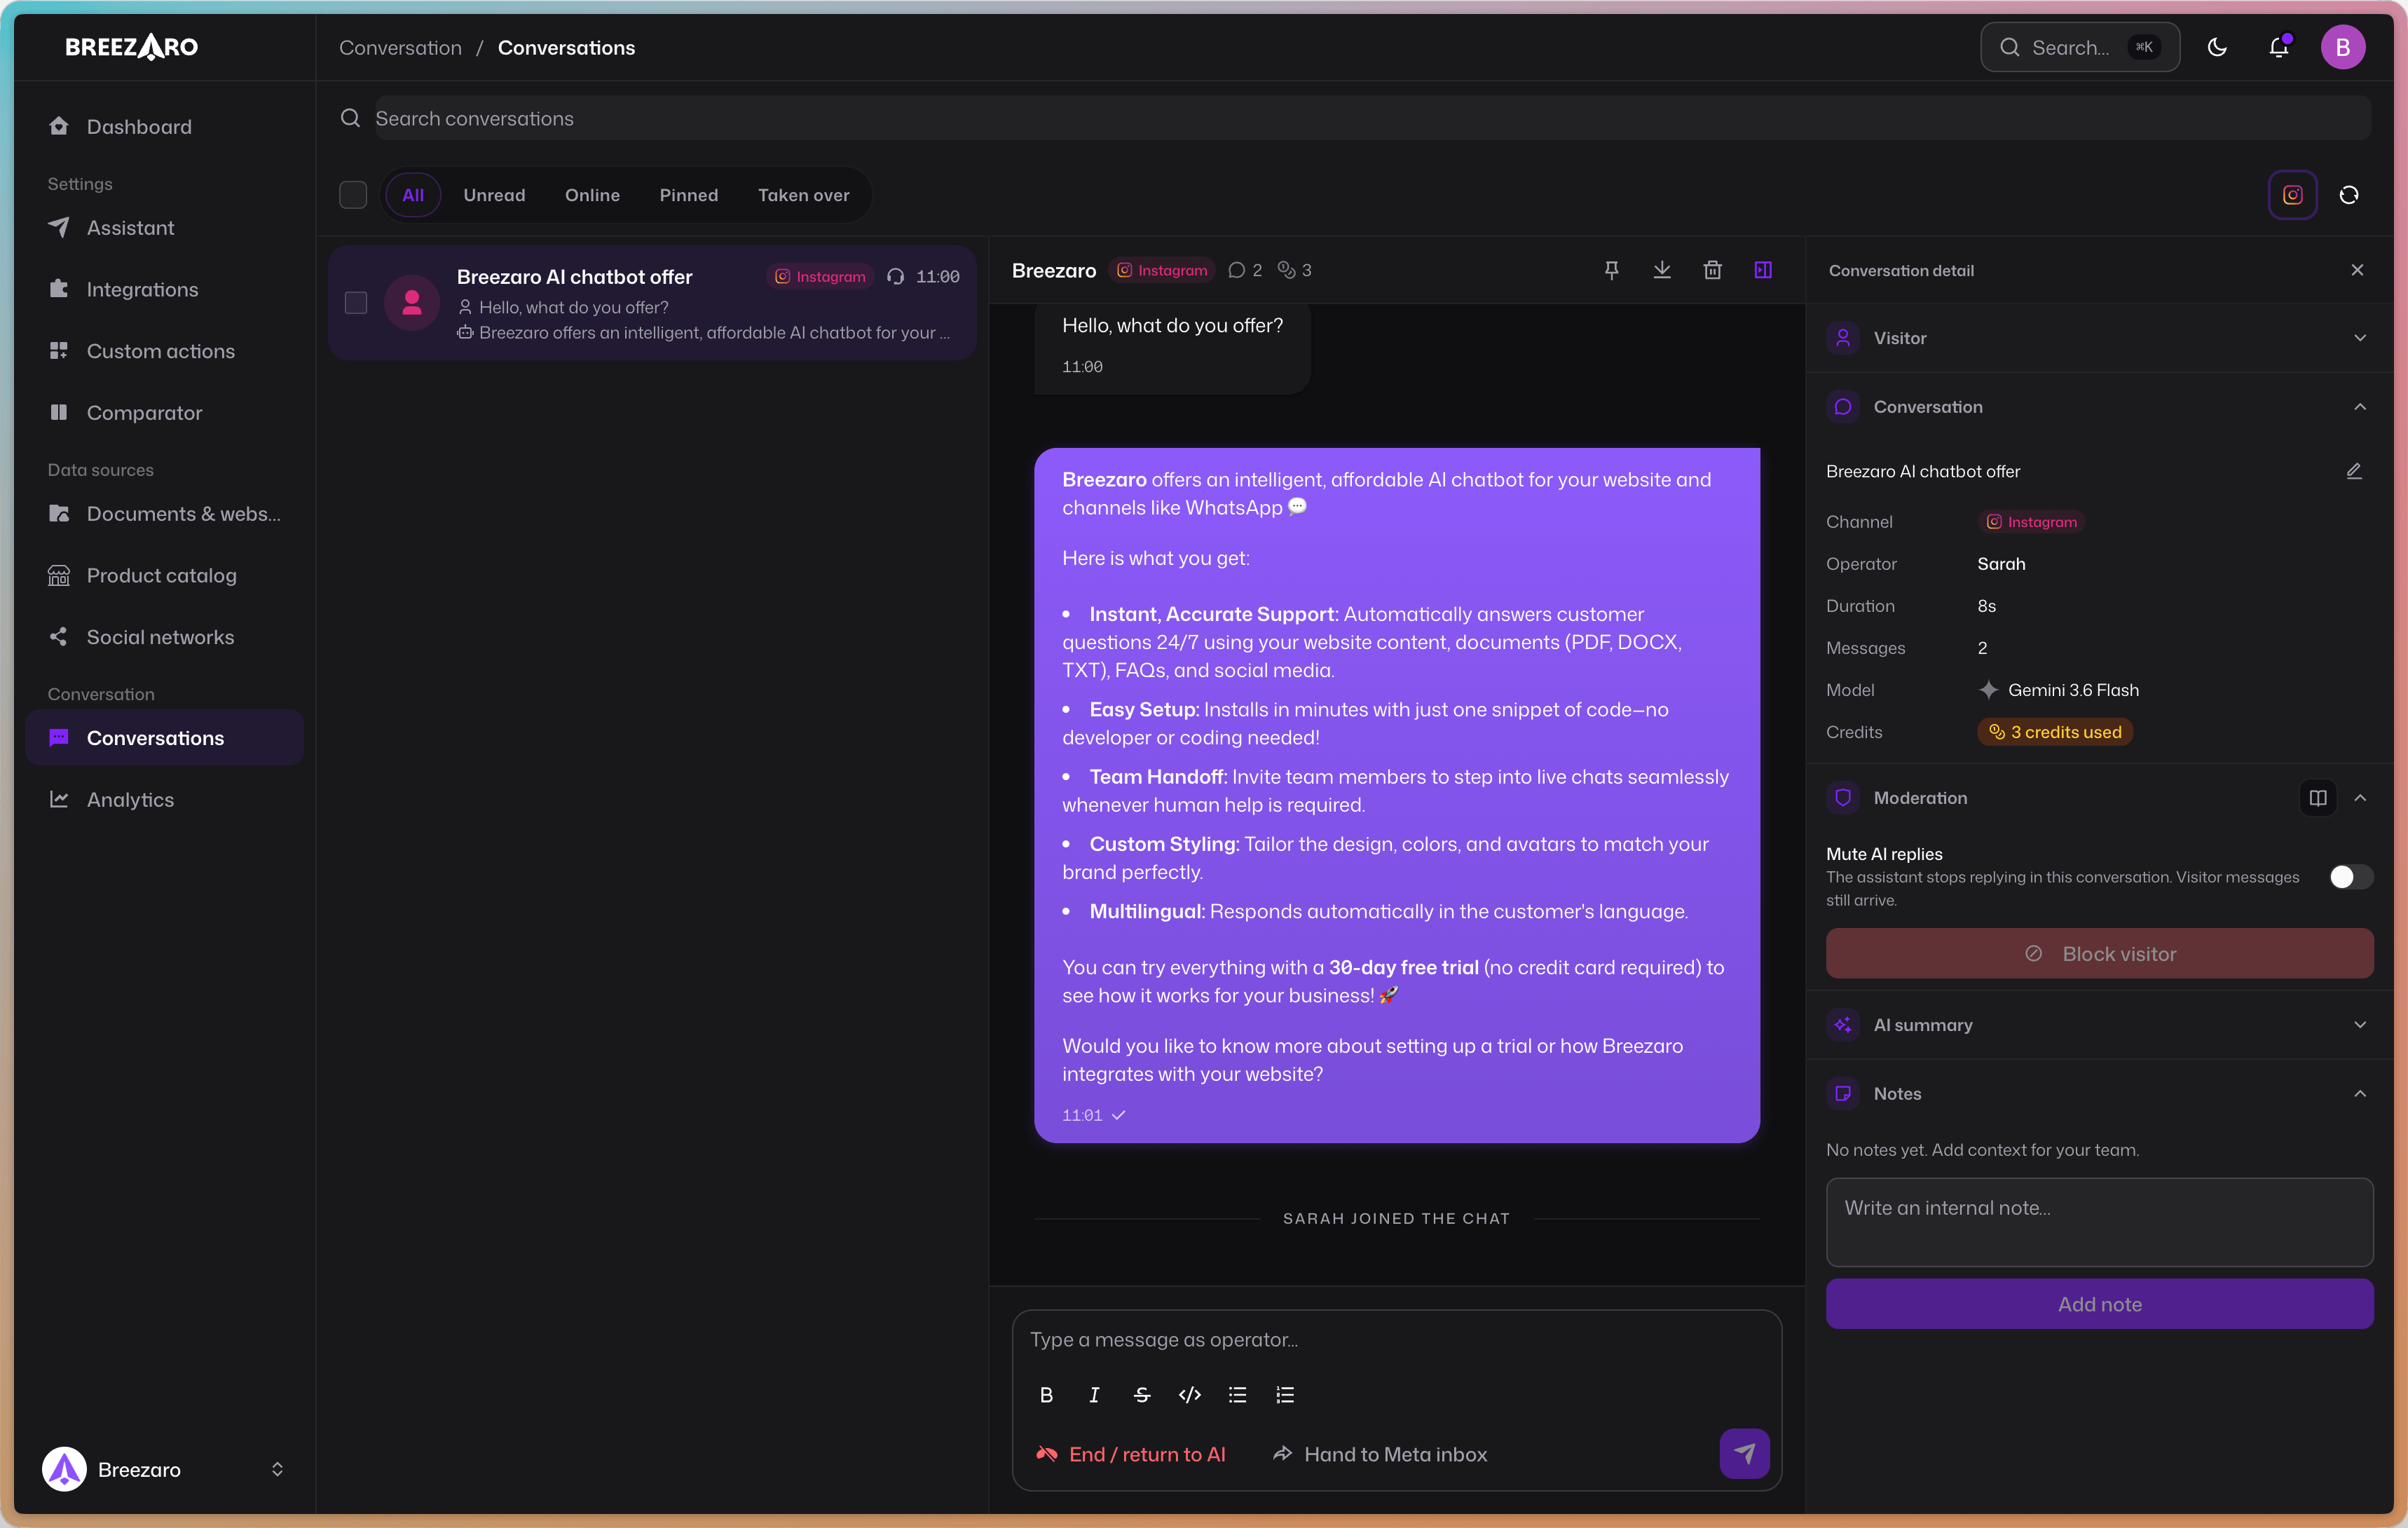The image size is (2408, 1528).
Task: Click Conversation breadcrumb link
Action: 400,48
